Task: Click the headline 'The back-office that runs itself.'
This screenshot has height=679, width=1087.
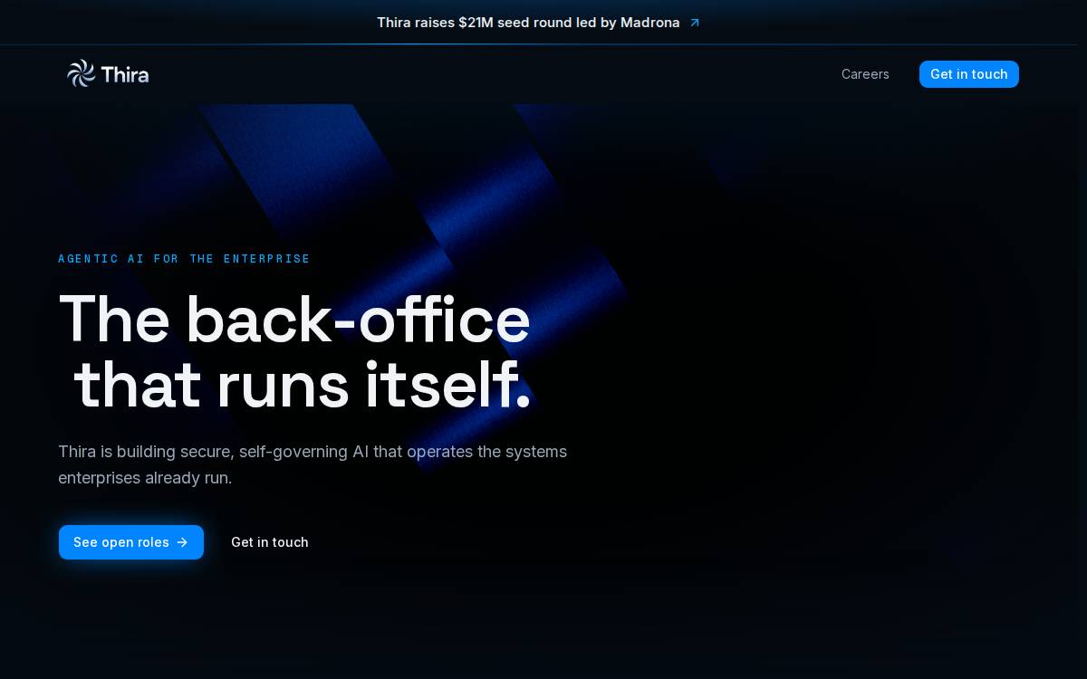Action: [x=294, y=352]
